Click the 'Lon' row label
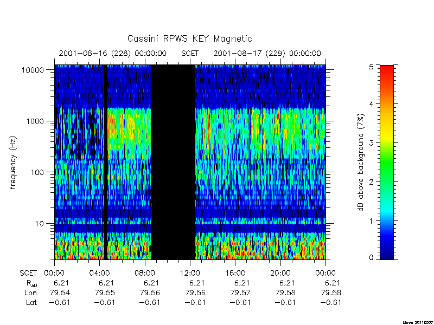 [31, 292]
